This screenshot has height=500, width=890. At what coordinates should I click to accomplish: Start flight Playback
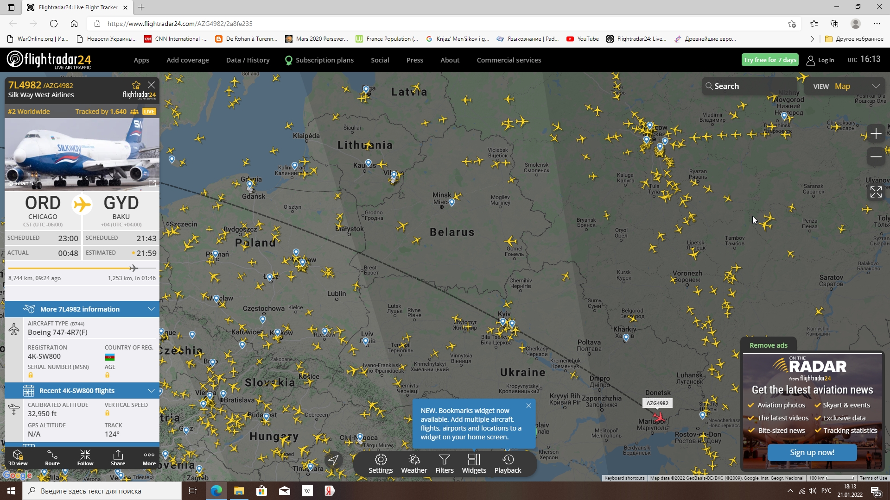point(508,463)
